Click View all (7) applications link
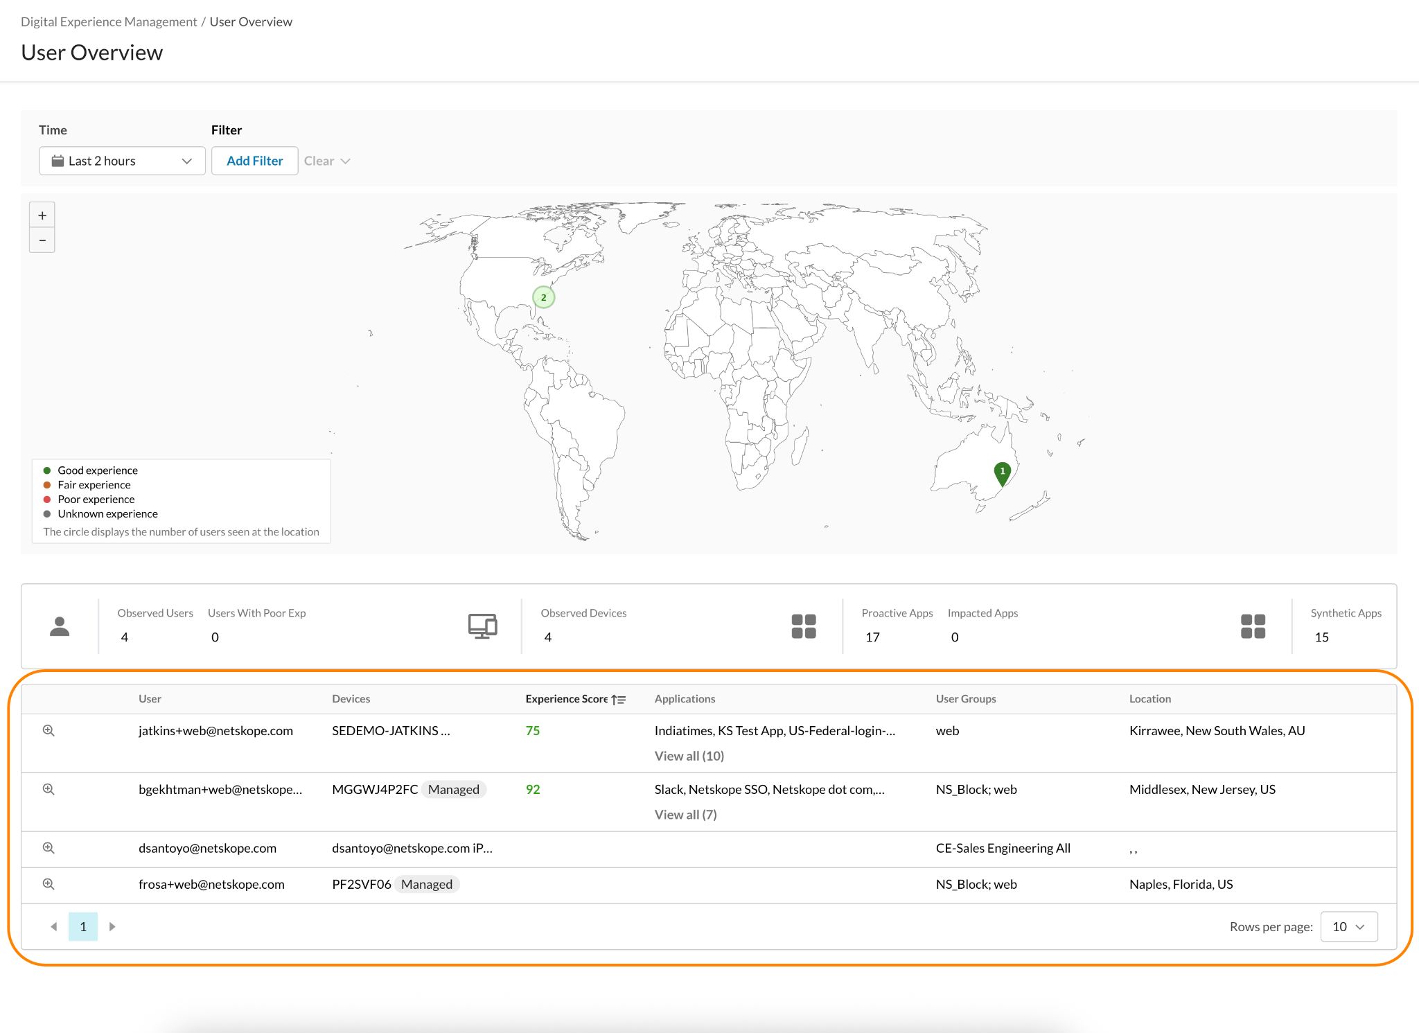Viewport: 1419px width, 1033px height. [686, 815]
